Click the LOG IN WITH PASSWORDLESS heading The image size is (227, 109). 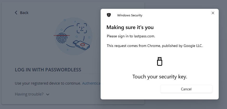pos(48,70)
